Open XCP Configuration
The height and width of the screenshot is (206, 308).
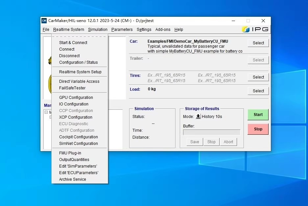(x=80, y=117)
